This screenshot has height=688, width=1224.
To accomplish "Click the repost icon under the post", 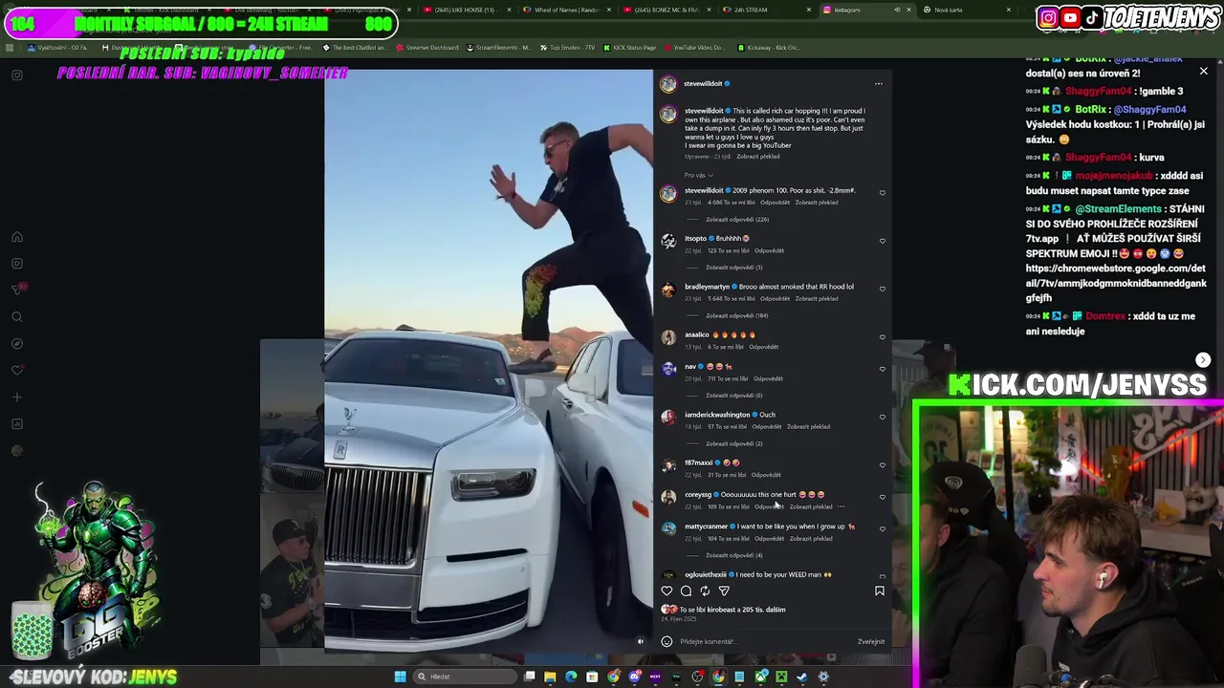I will 705,591.
